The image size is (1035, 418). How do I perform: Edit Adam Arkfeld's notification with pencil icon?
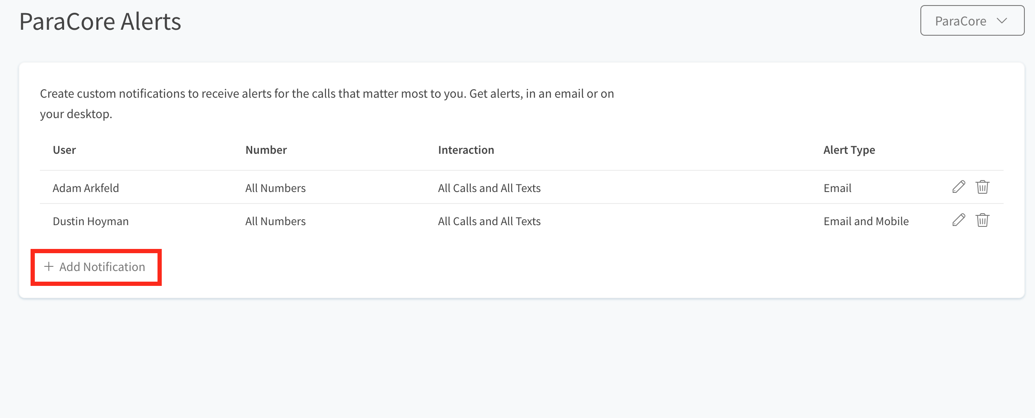point(959,187)
